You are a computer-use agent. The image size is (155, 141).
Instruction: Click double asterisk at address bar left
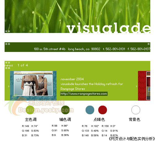[7, 44]
